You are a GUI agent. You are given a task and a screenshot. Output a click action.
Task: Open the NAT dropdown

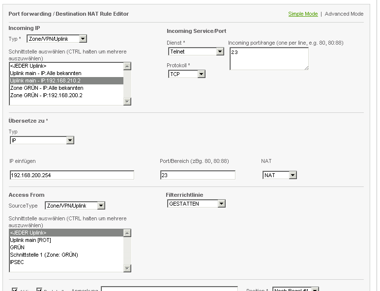[280, 175]
